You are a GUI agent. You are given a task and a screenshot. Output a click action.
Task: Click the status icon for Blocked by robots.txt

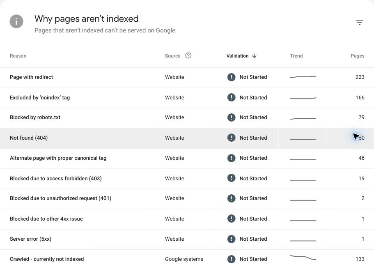click(x=232, y=117)
